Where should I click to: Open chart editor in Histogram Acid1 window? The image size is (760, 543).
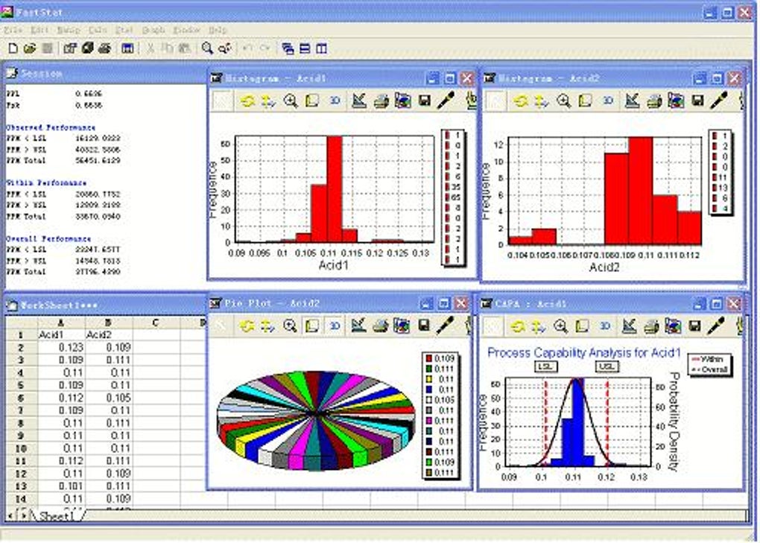point(358,101)
